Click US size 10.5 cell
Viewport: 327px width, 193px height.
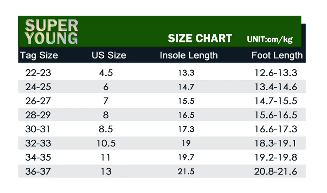[106, 143]
